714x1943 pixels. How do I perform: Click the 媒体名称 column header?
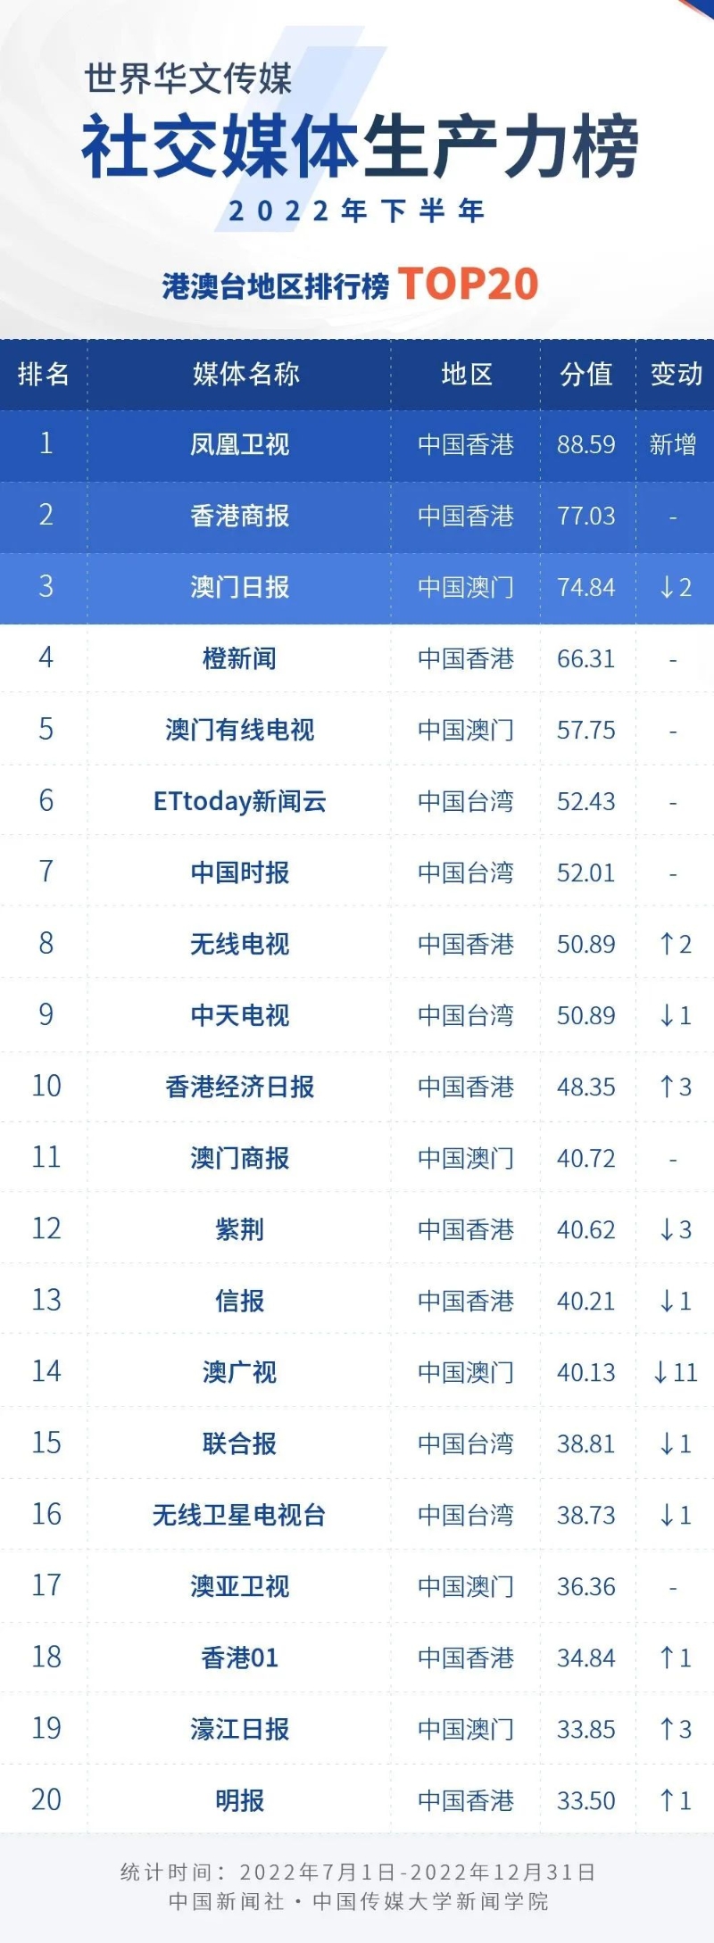[x=245, y=374]
